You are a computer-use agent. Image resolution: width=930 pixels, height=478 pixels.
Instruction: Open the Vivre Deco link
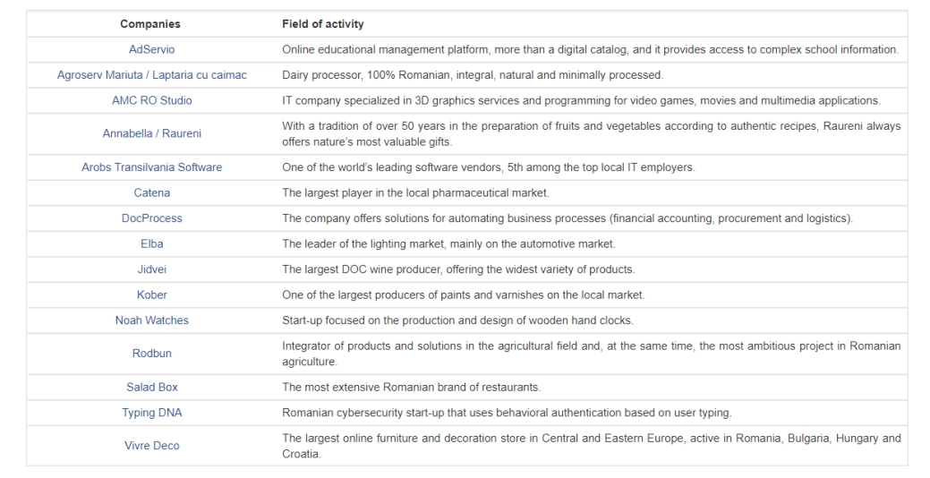click(151, 446)
